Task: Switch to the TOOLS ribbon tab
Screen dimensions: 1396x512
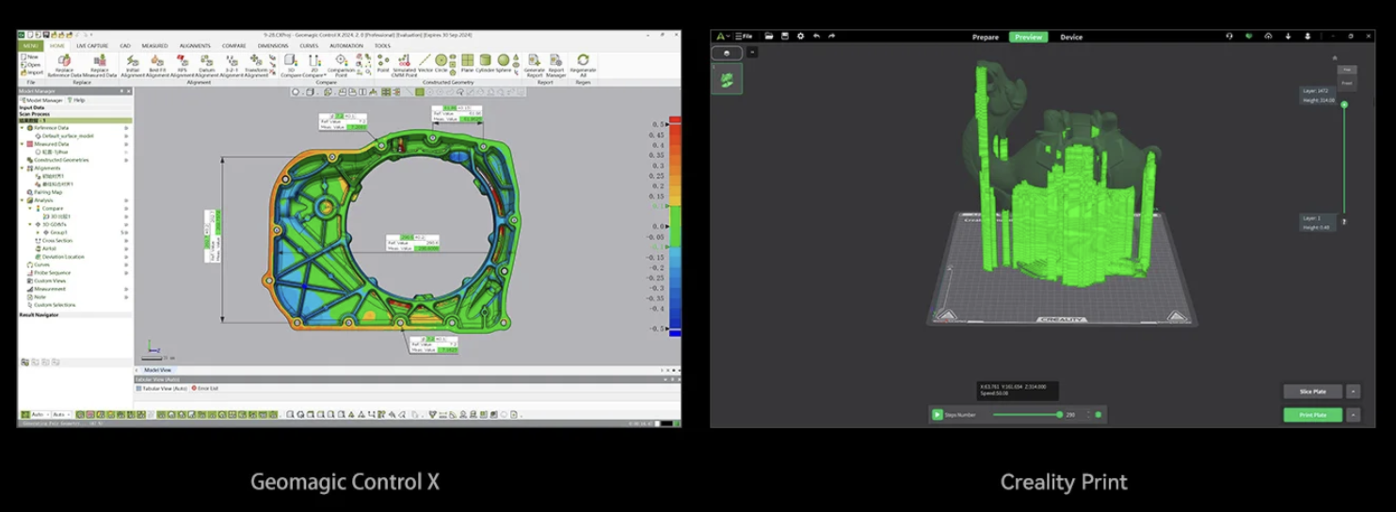Action: point(382,46)
